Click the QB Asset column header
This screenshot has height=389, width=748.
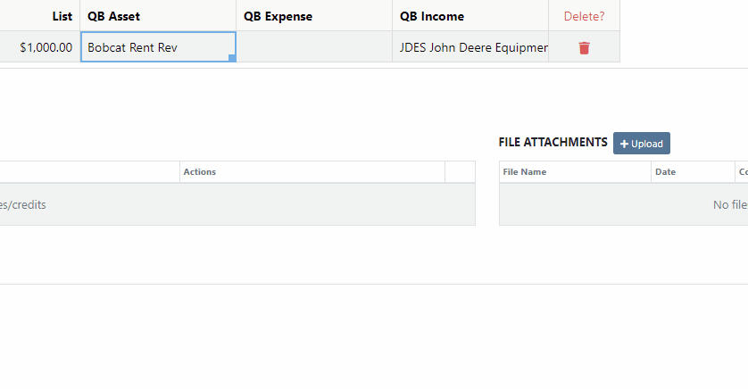pyautogui.click(x=158, y=16)
